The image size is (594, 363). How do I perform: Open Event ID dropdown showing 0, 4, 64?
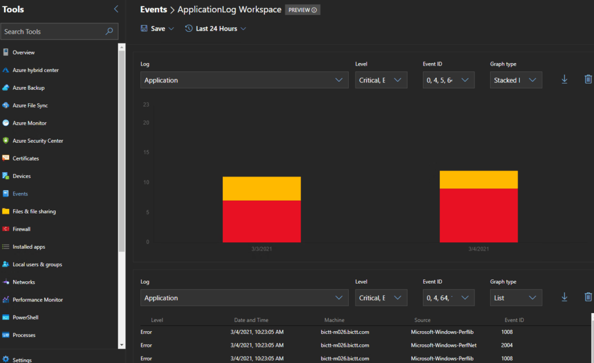tap(448, 298)
